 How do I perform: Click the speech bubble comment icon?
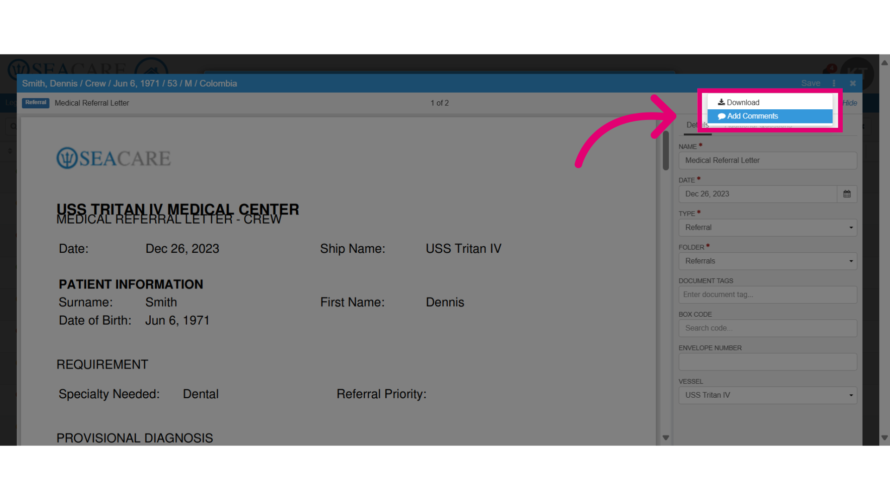pyautogui.click(x=722, y=116)
